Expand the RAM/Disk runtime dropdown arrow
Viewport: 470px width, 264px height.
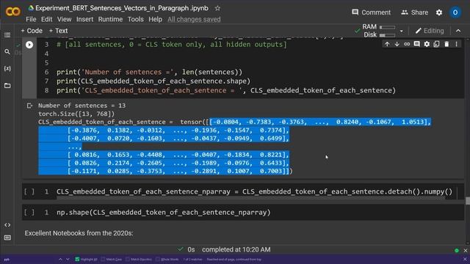tap(402, 31)
